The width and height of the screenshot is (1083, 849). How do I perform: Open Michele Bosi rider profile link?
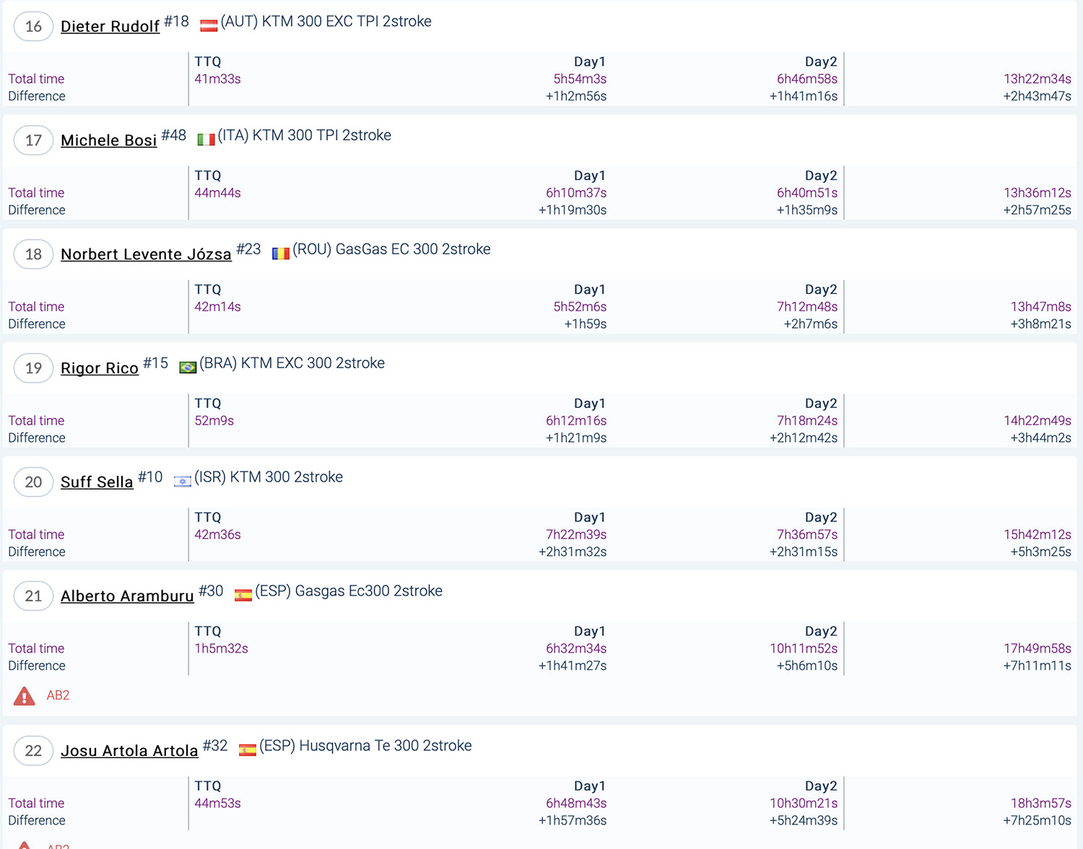[108, 141]
